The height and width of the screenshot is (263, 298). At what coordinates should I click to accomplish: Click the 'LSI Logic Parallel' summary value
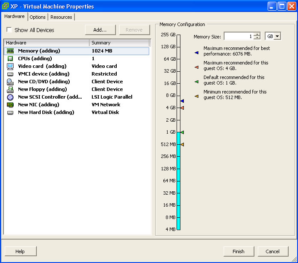pos(112,97)
